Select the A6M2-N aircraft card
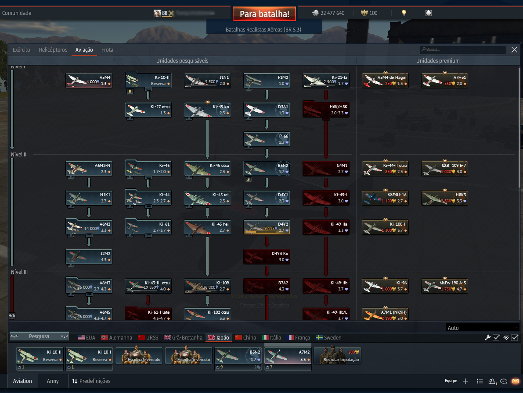This screenshot has width=523, height=393. 89,168
